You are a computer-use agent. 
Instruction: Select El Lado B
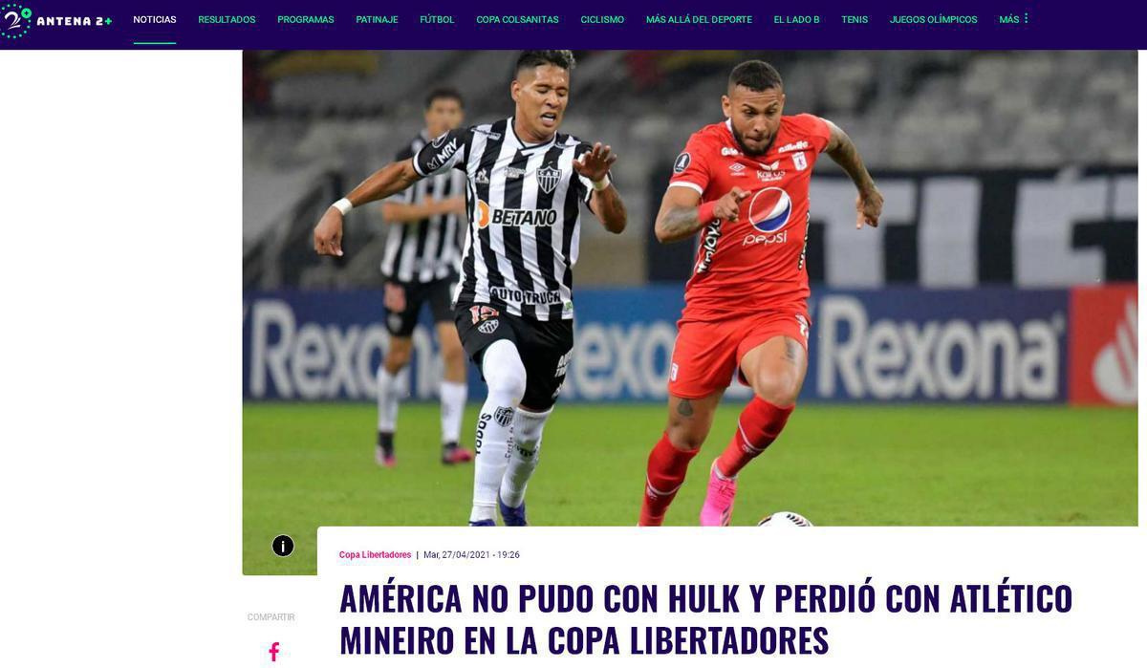[x=796, y=19]
